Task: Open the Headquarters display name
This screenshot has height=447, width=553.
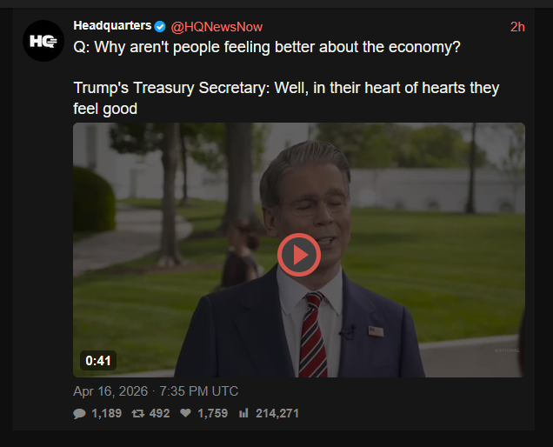Action: [112, 26]
